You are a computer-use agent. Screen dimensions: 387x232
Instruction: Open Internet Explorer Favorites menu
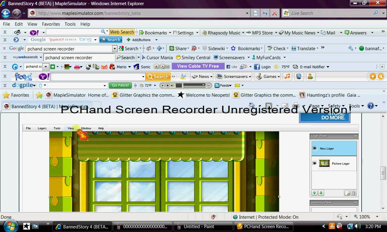pos(51,24)
